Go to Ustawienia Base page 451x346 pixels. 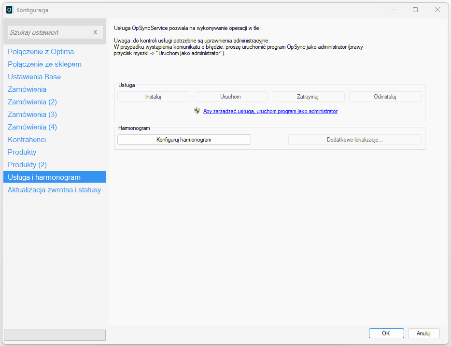click(34, 77)
